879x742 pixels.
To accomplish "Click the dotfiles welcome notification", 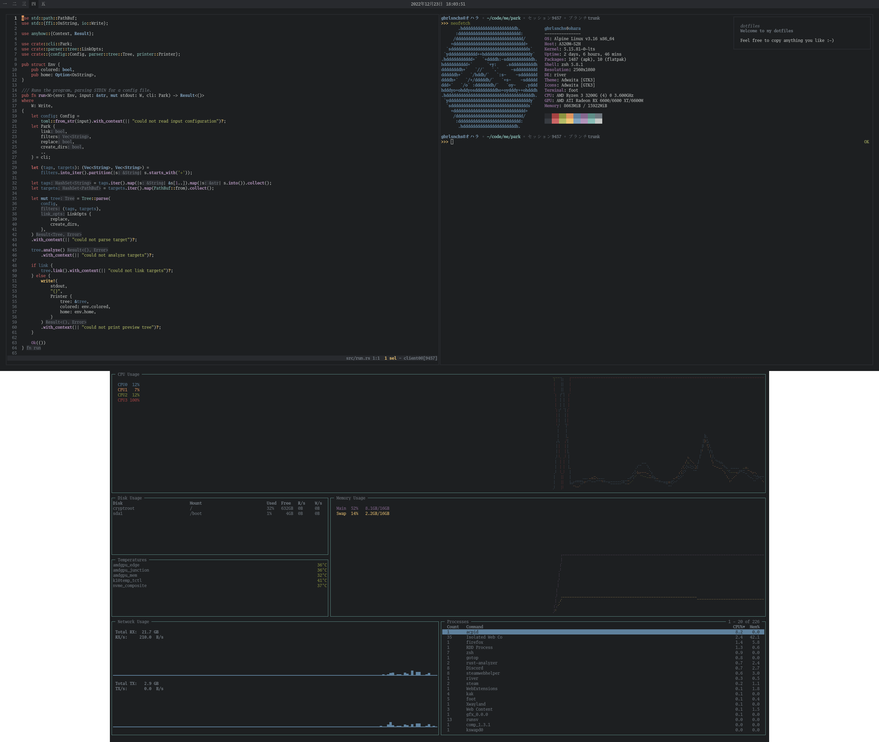I will click(x=801, y=33).
